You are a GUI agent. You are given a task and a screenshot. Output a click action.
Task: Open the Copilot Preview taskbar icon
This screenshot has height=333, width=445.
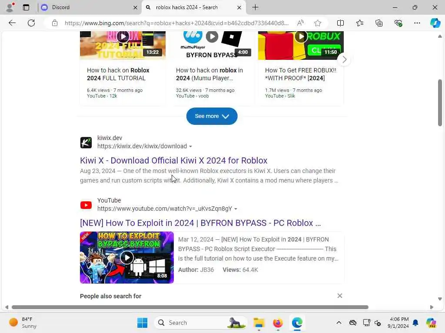coord(432,323)
